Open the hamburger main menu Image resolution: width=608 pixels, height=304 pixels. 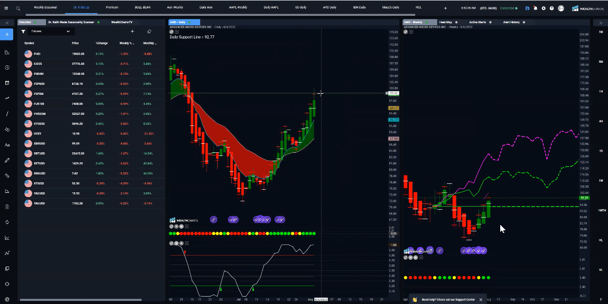pyautogui.click(x=6, y=8)
